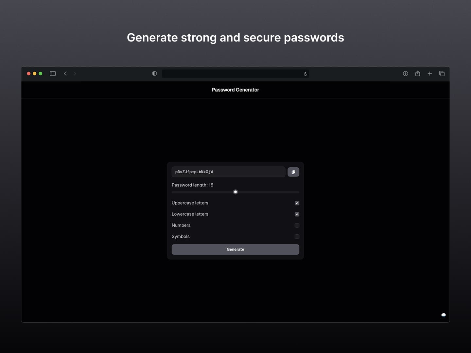The width and height of the screenshot is (471, 353).
Task: Open the Downloads icon in the toolbar
Action: click(405, 74)
